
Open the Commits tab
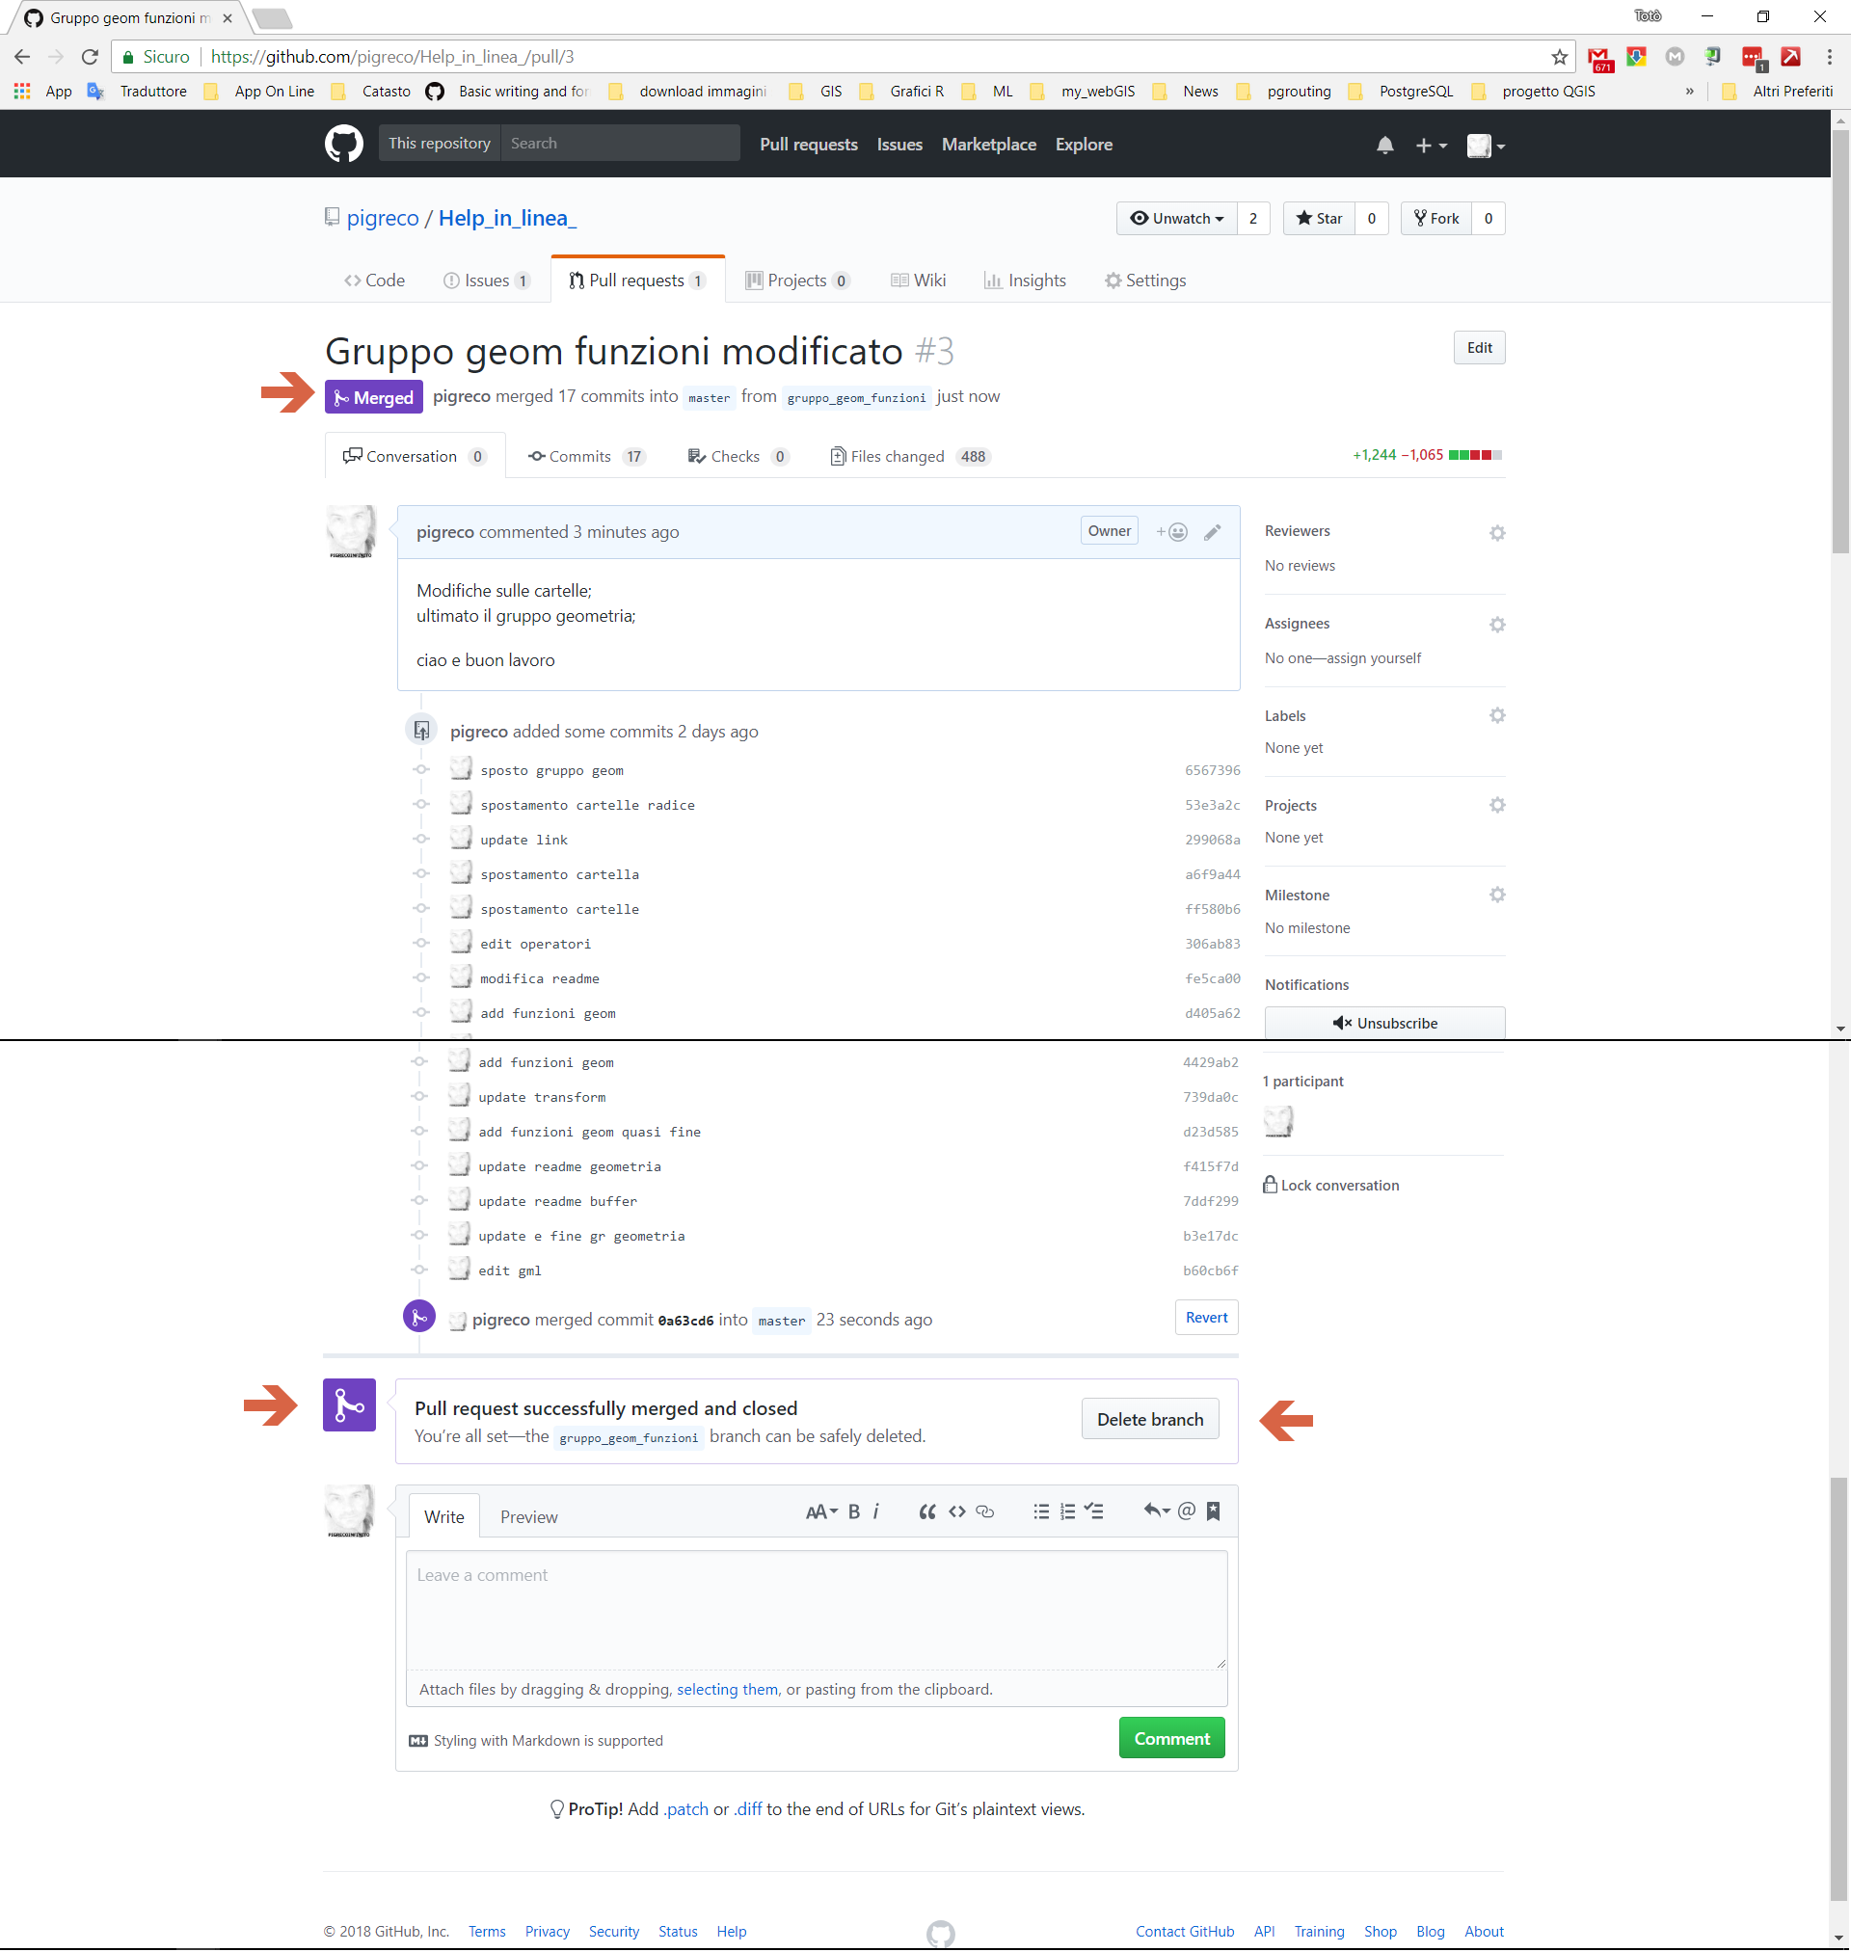579,456
